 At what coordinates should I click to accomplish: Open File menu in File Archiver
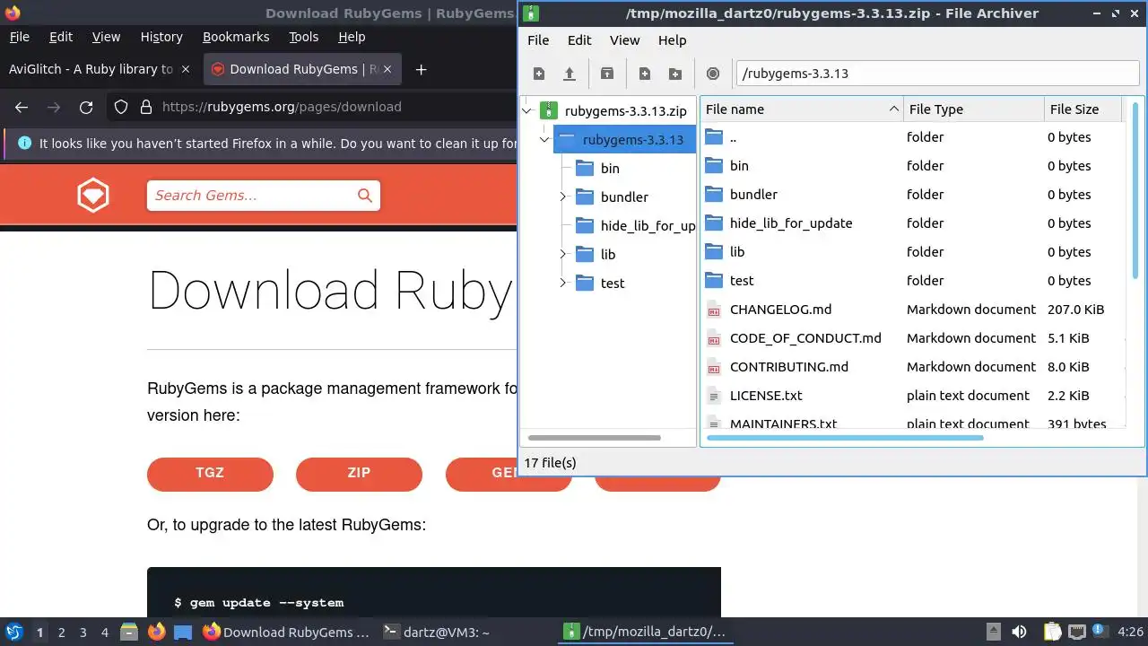click(x=538, y=40)
